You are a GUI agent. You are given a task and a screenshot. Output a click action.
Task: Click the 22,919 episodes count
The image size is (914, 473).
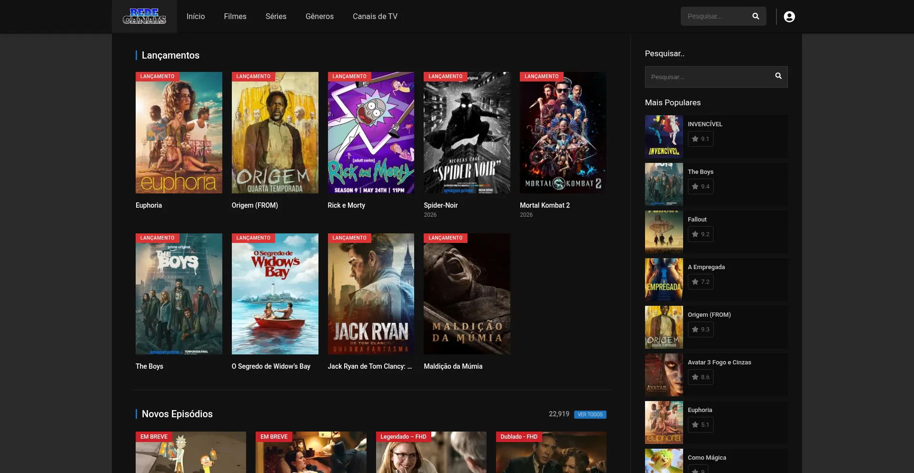coord(559,414)
